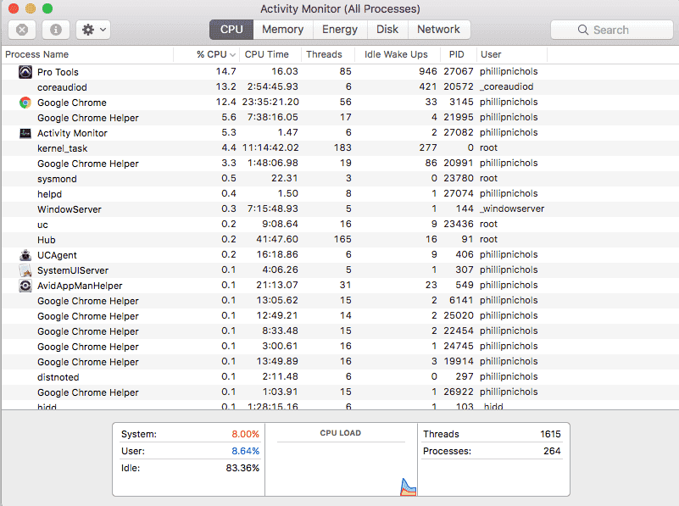The width and height of the screenshot is (679, 506).
Task: Click the System percentage 8.00% value
Action: click(245, 434)
